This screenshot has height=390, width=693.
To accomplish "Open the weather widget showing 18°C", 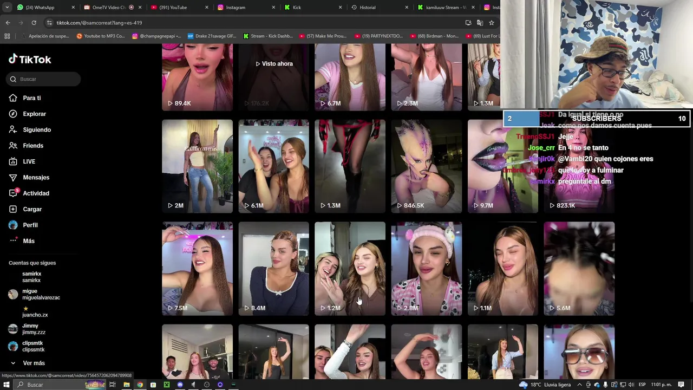I will click(545, 385).
